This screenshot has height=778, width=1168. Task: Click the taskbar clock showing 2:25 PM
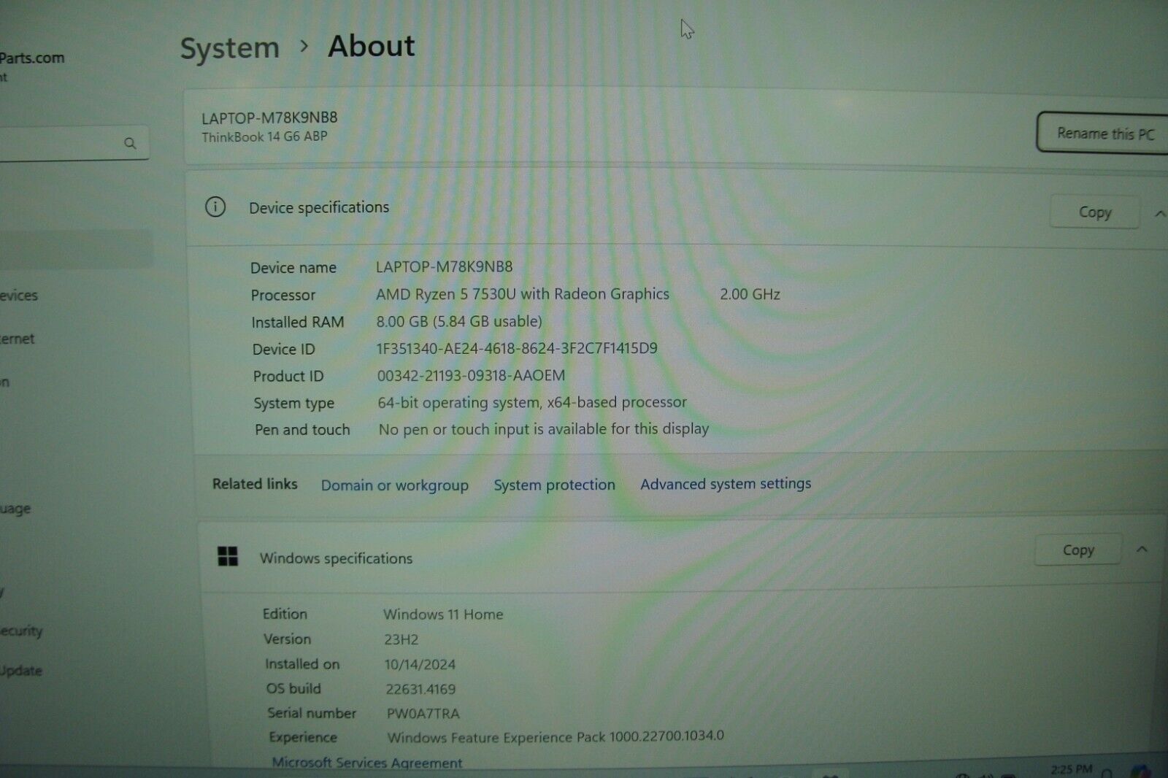click(x=1072, y=769)
